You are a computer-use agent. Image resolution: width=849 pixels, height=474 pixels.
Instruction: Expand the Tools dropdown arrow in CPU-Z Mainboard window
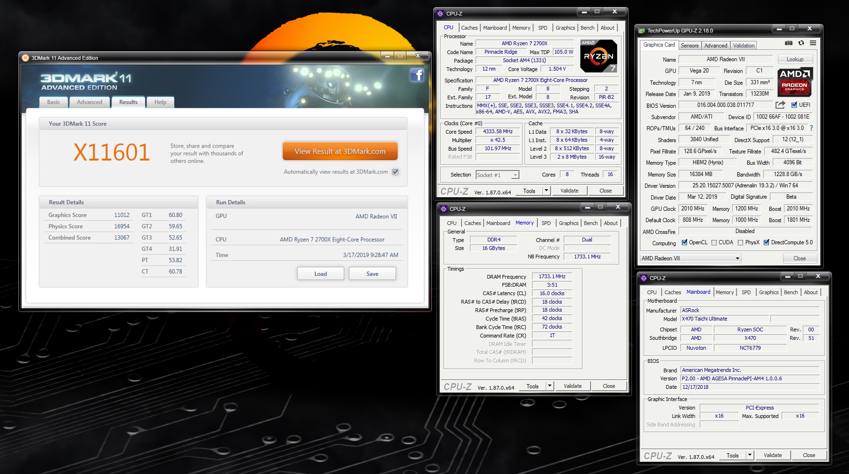(x=750, y=455)
